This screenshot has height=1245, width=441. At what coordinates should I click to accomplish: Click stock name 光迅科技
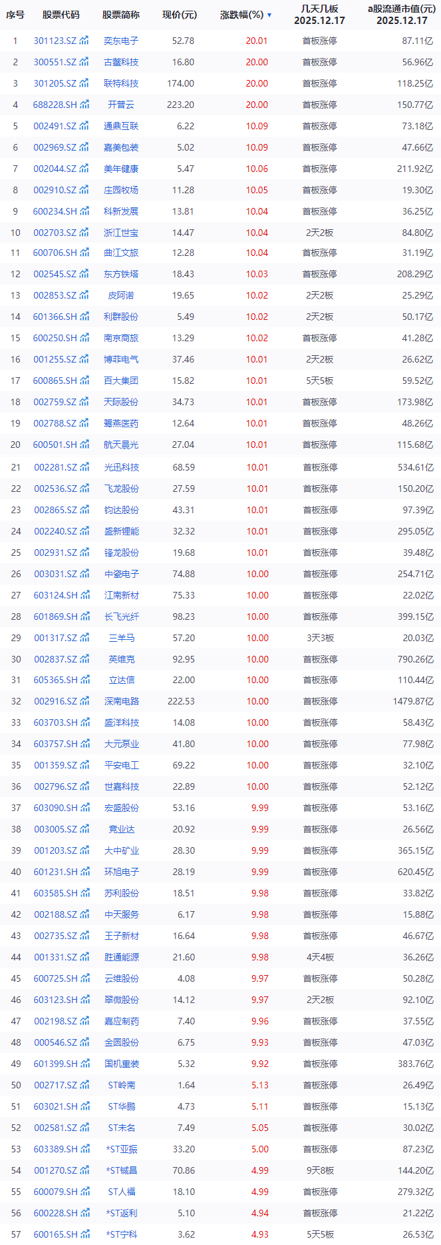(122, 467)
